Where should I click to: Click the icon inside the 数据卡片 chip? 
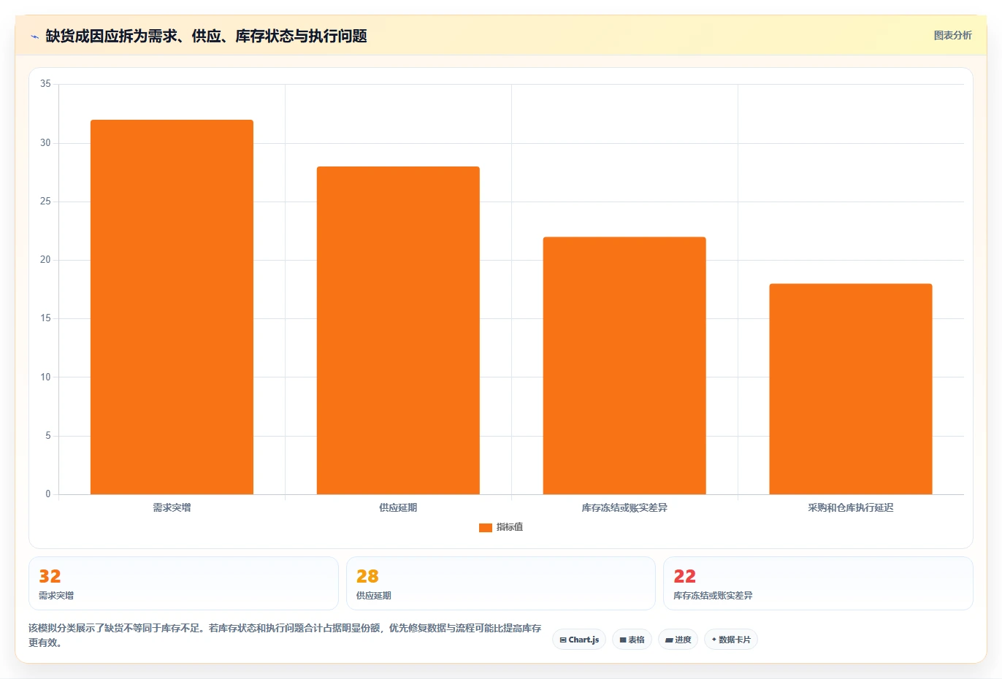tap(714, 639)
